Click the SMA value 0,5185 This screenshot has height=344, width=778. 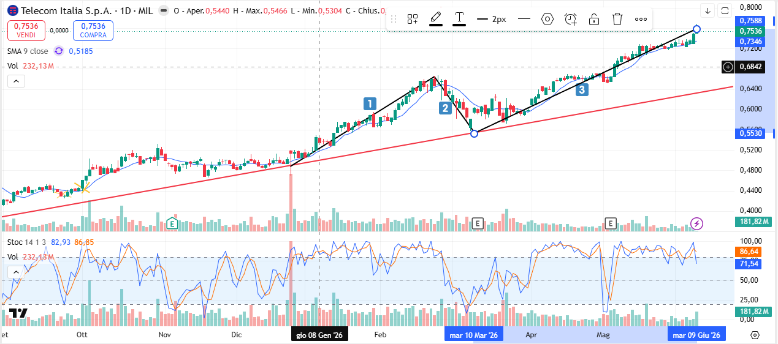click(81, 51)
